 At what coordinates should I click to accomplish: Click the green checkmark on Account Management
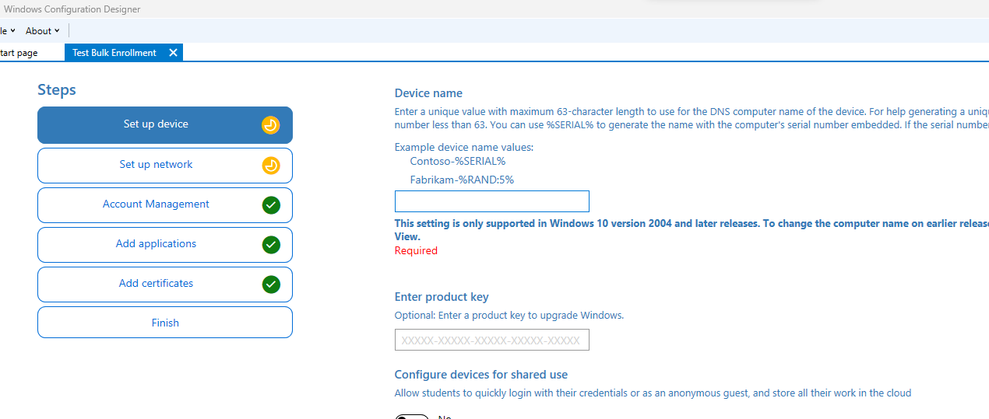[x=270, y=205]
